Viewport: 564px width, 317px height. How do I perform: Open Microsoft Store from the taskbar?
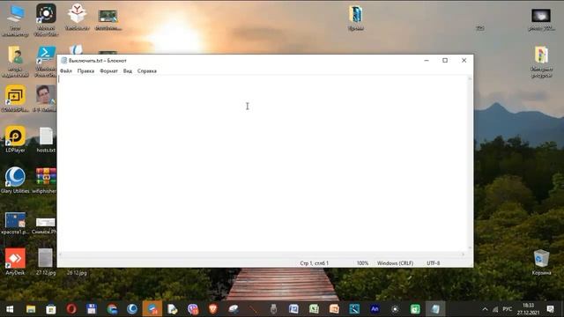[51, 309]
